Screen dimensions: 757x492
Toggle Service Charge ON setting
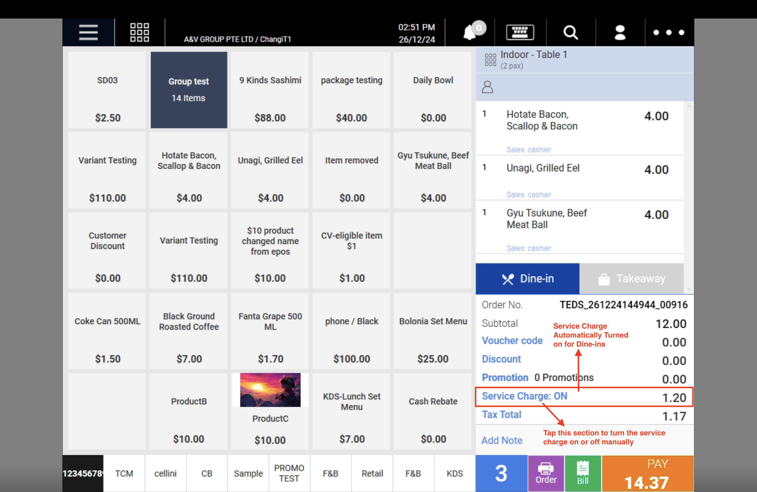pyautogui.click(x=524, y=396)
